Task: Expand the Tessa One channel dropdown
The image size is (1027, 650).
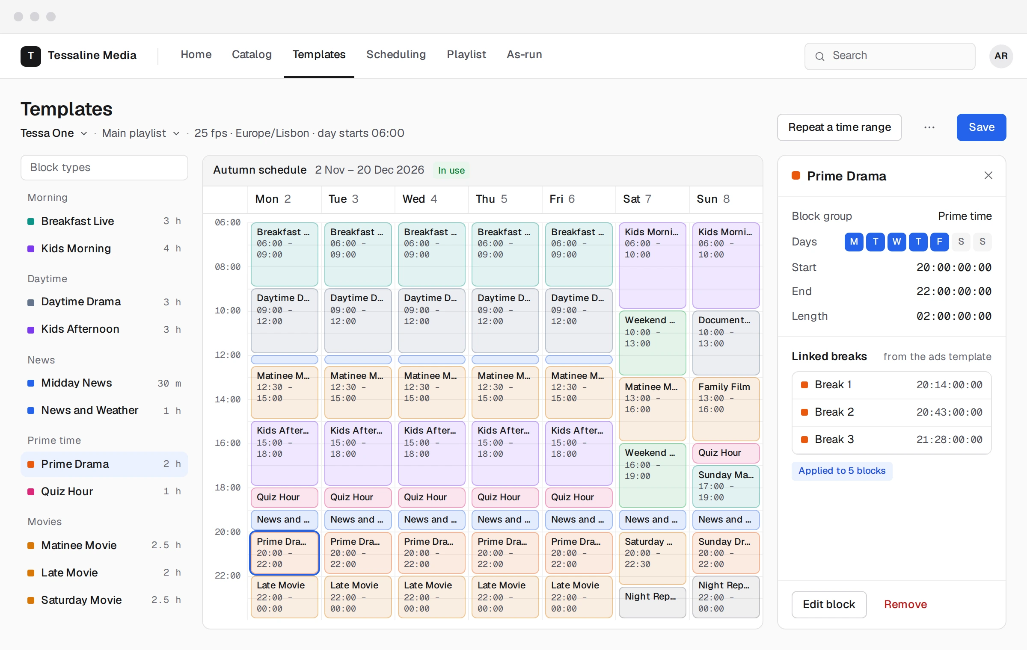Action: click(x=54, y=133)
